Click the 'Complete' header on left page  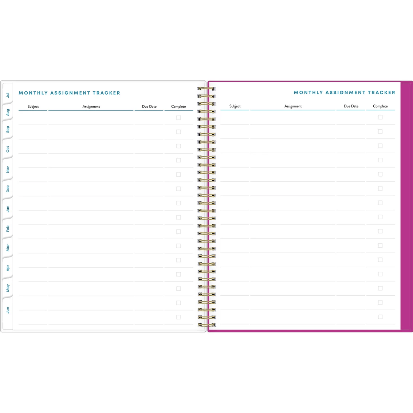click(178, 106)
